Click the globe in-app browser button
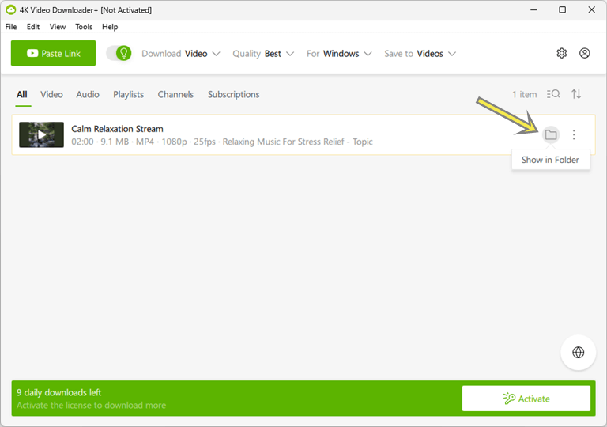 (579, 352)
